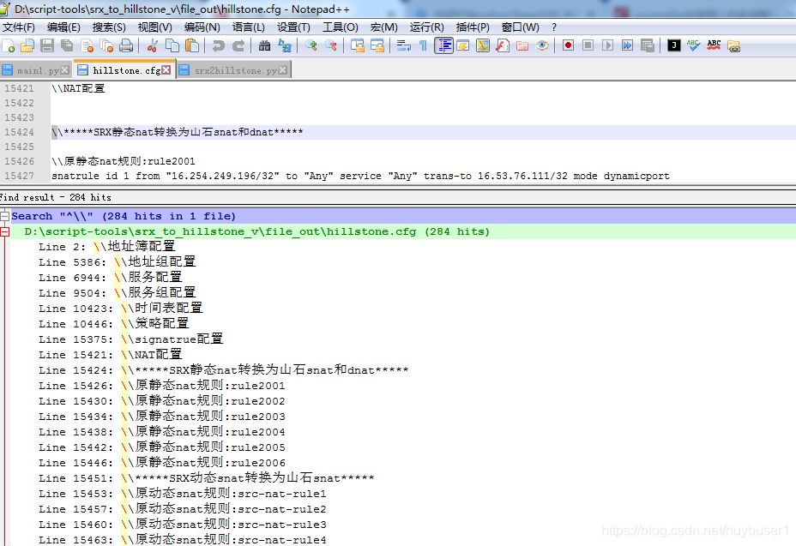Open the 设置(T) menu
The image size is (796, 546).
(293, 27)
